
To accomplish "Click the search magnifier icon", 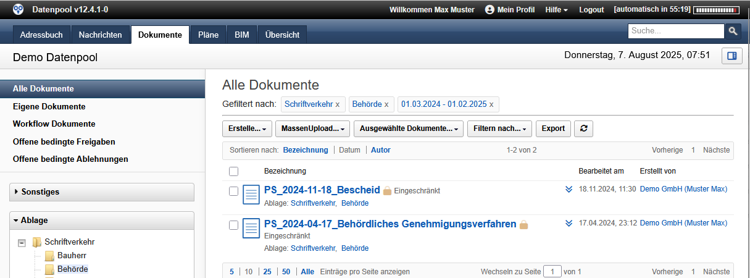I will coord(733,31).
